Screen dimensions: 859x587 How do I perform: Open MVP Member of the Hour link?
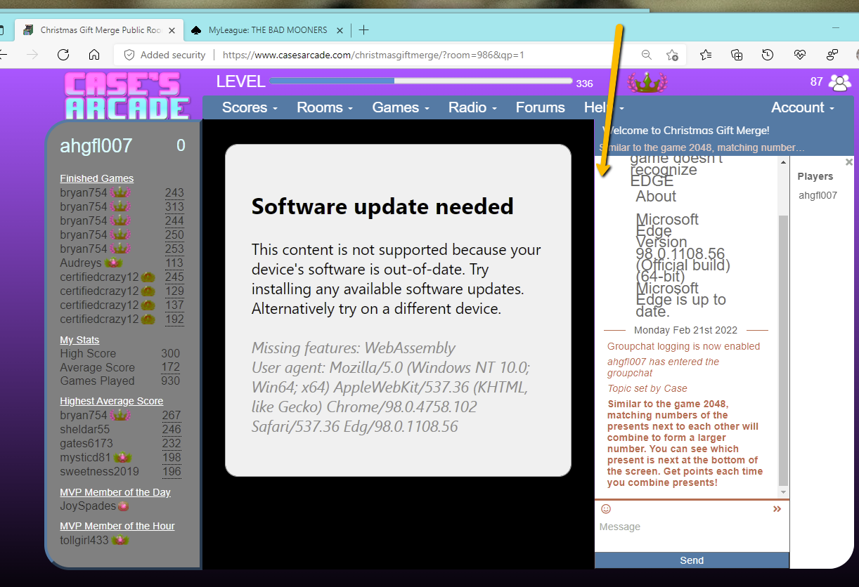coord(117,526)
